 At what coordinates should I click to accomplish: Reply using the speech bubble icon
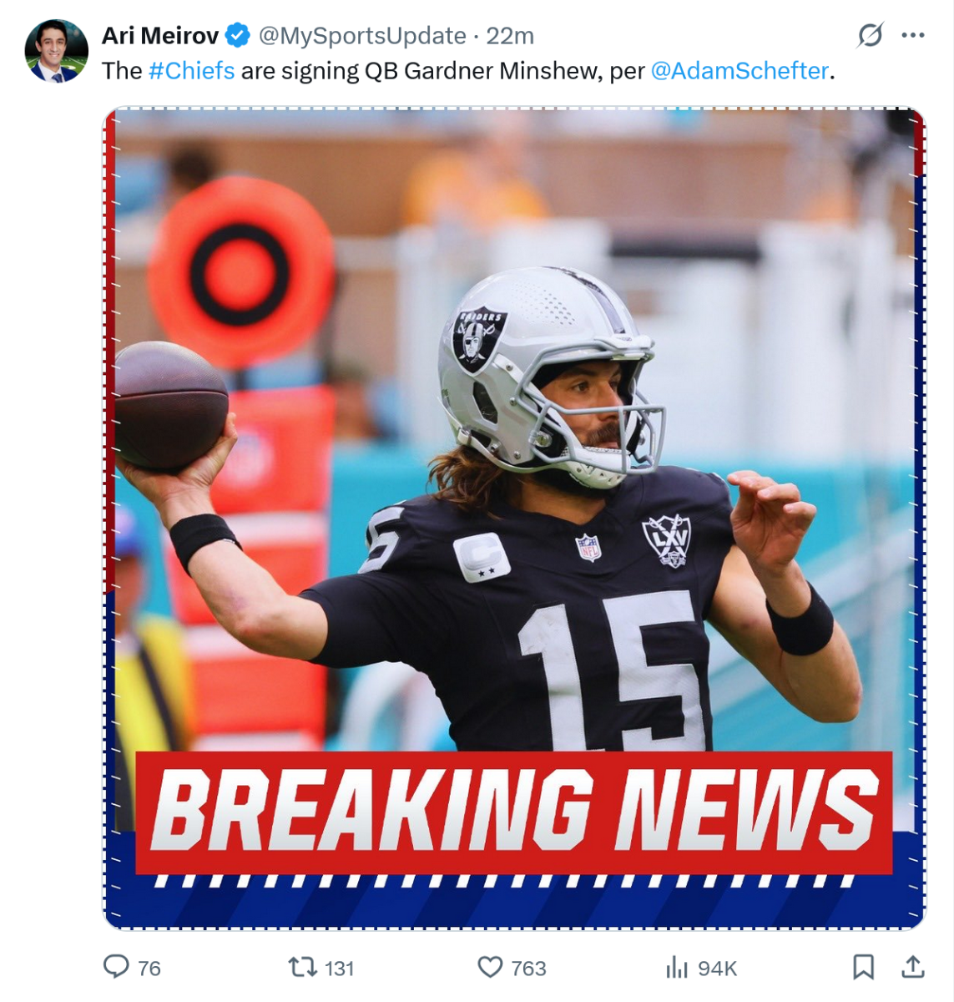coord(116,967)
